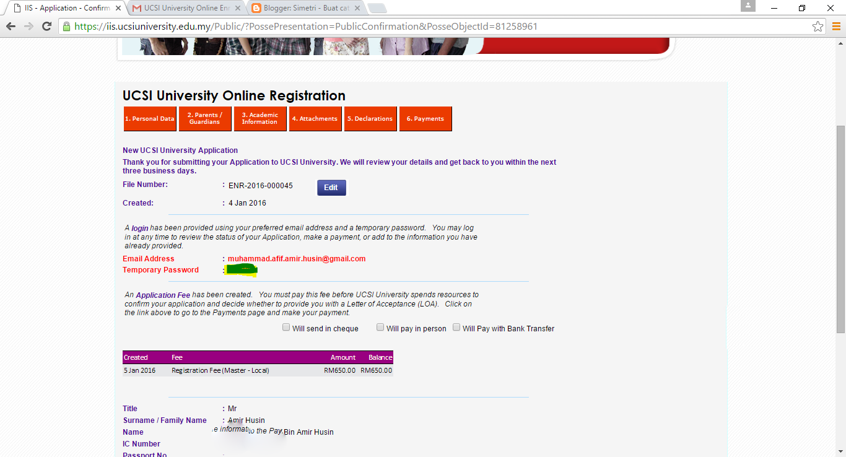Click the UCSI University Online Registration heading
The image size is (846, 457).
click(x=234, y=96)
